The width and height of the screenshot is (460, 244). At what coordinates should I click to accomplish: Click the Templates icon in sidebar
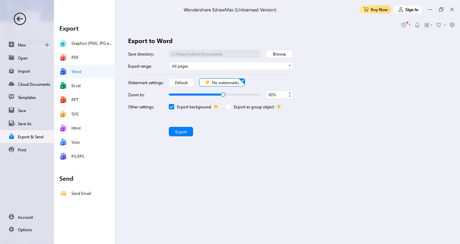11,97
